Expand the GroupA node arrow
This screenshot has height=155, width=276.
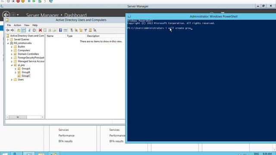(x=16, y=69)
